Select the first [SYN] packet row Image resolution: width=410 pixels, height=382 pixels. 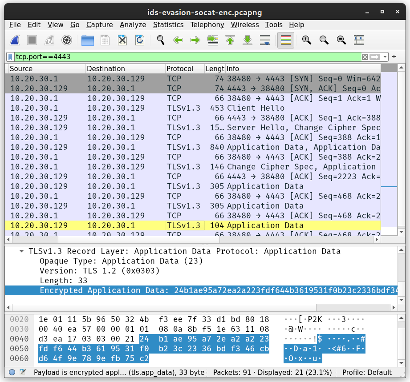point(193,79)
